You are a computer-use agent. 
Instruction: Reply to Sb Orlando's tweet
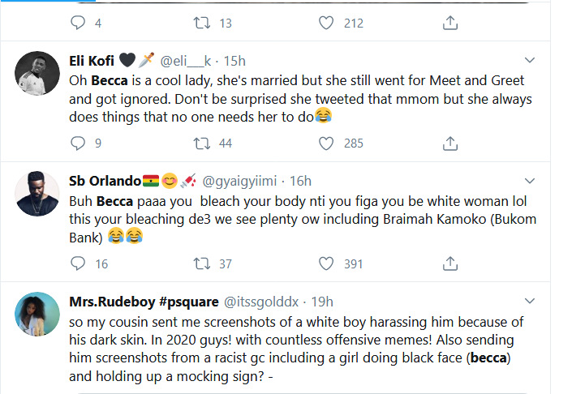(78, 263)
